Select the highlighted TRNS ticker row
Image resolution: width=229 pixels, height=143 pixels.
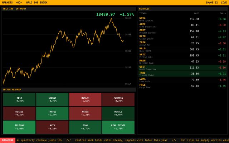coord(182,74)
